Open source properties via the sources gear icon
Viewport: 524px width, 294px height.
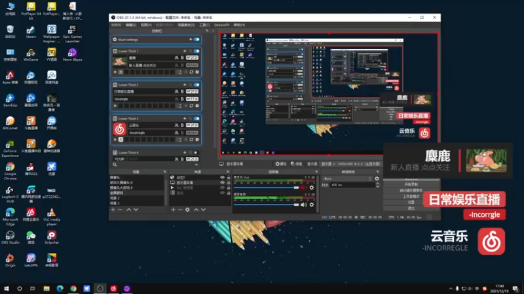187,210
